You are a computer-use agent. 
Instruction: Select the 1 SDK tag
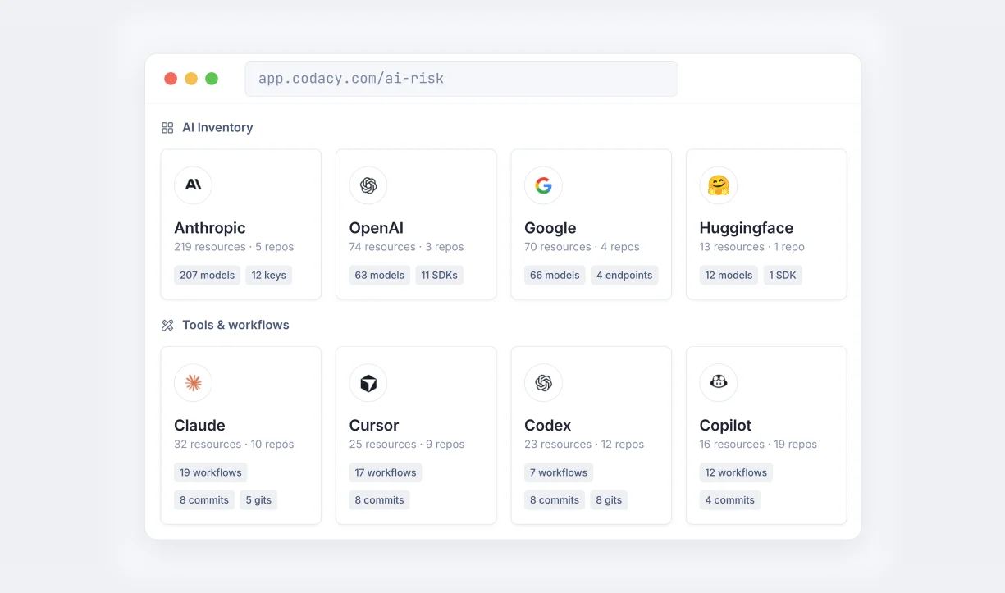783,276
